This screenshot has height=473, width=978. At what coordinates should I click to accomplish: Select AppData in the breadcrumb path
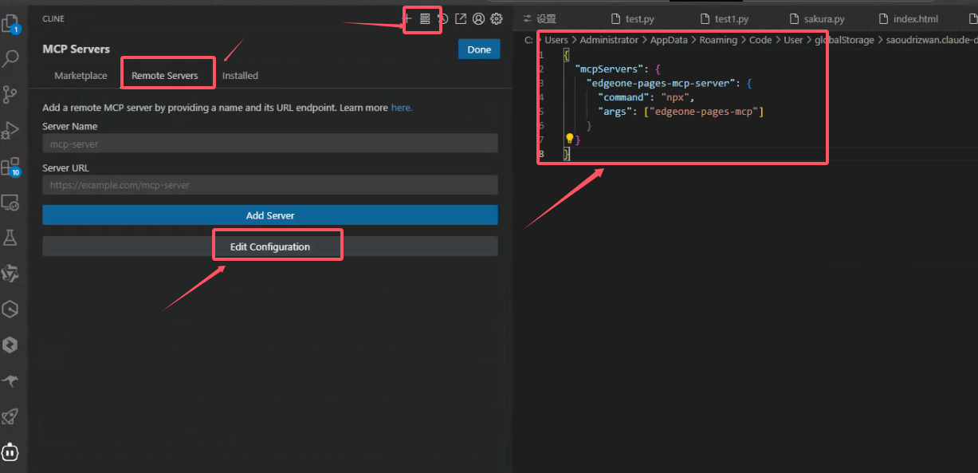(670, 40)
